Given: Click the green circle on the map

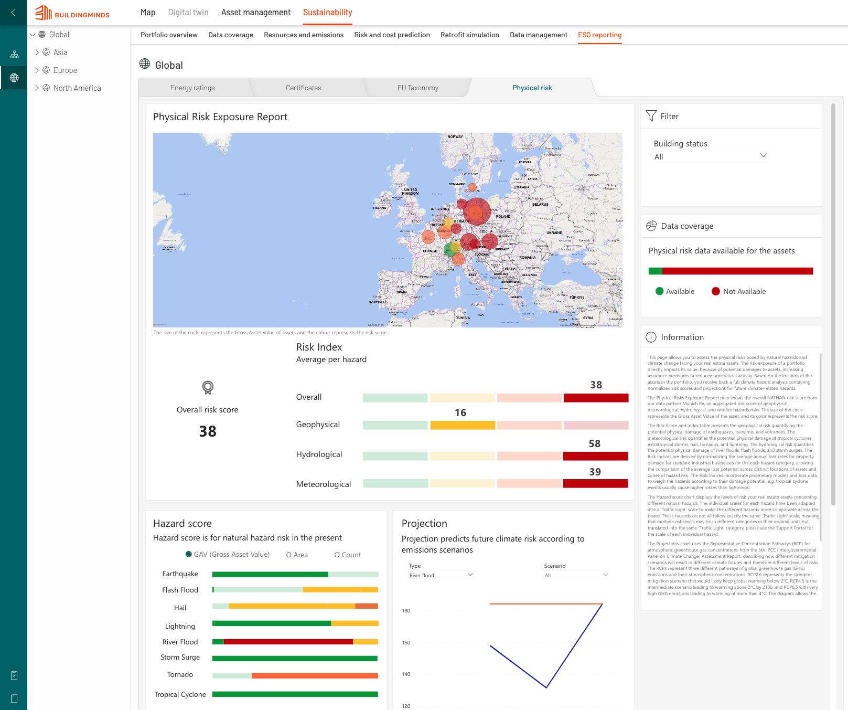Looking at the screenshot, I should (x=450, y=249).
